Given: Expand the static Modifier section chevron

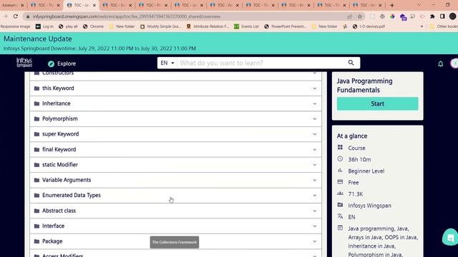Looking at the screenshot, I should [315, 165].
